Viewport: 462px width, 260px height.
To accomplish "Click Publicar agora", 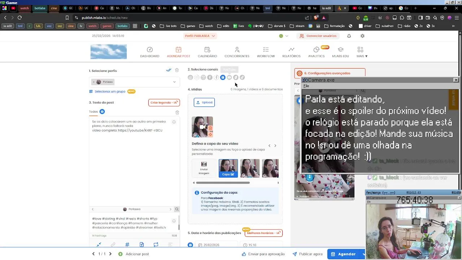I will (x=307, y=254).
